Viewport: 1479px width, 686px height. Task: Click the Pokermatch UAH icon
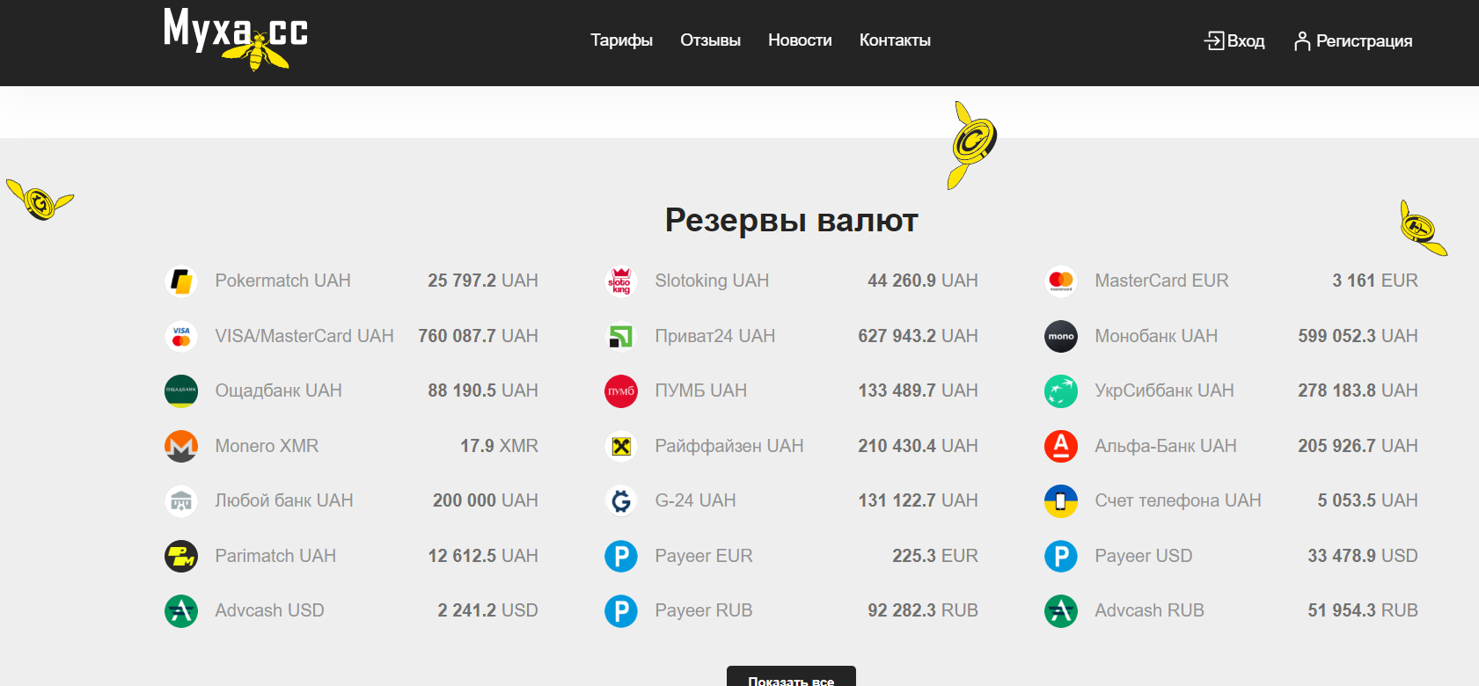(x=181, y=281)
